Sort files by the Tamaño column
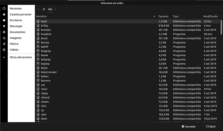Screen dimensions: 223x131 coord(163,16)
